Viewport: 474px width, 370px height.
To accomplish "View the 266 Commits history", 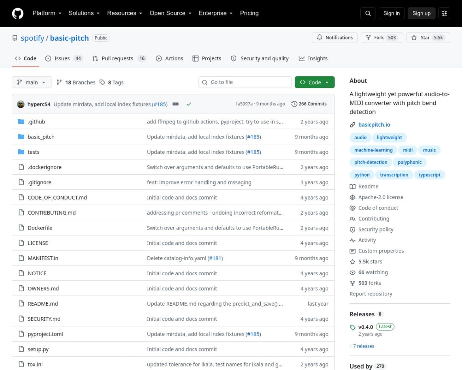I will 309,104.
